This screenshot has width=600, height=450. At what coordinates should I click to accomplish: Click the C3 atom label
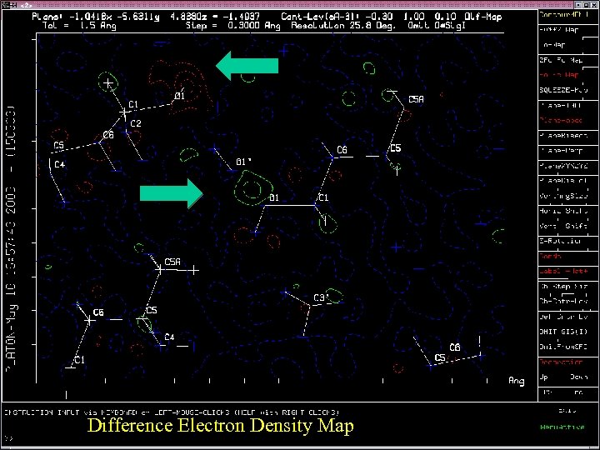[319, 298]
